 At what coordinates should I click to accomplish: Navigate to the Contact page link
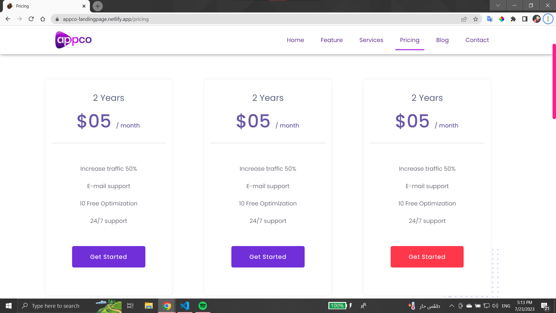click(x=477, y=40)
